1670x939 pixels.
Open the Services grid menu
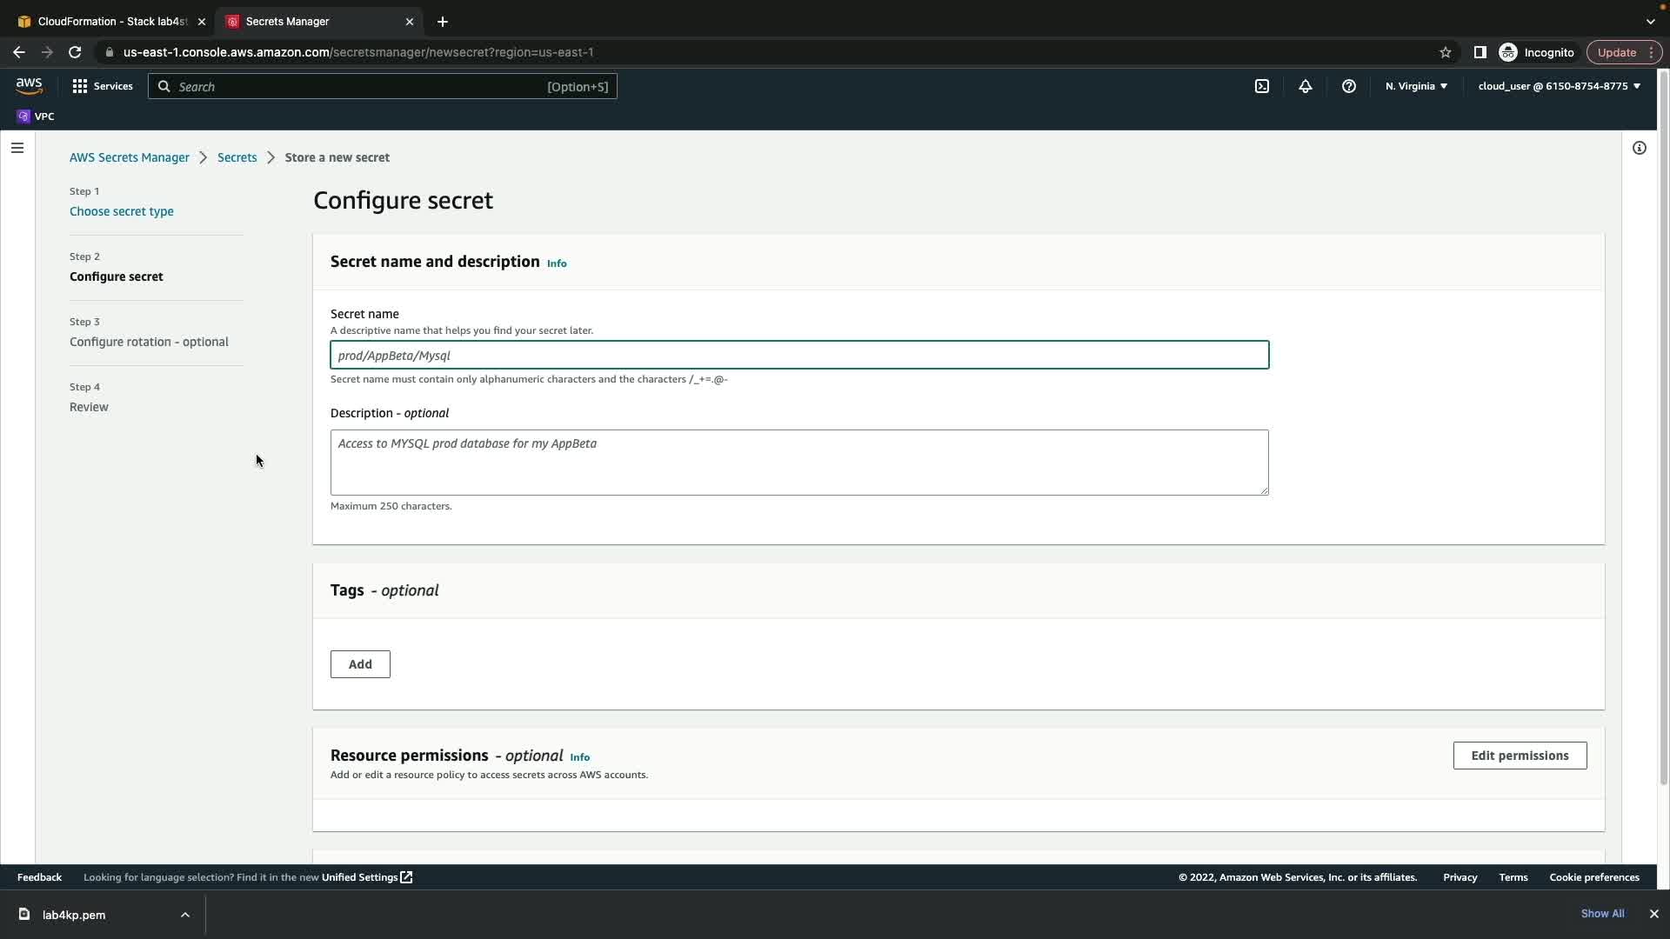click(x=103, y=86)
